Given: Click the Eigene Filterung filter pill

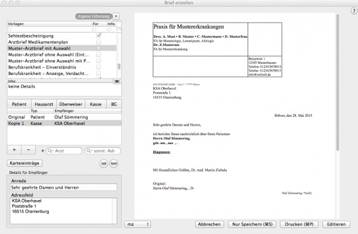Looking at the screenshot, I should 94,17.
